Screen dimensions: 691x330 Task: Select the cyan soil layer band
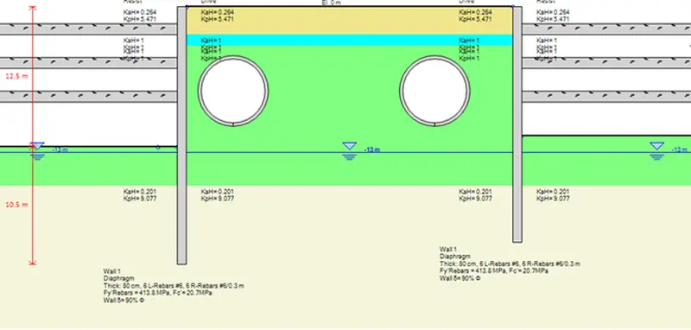click(350, 40)
